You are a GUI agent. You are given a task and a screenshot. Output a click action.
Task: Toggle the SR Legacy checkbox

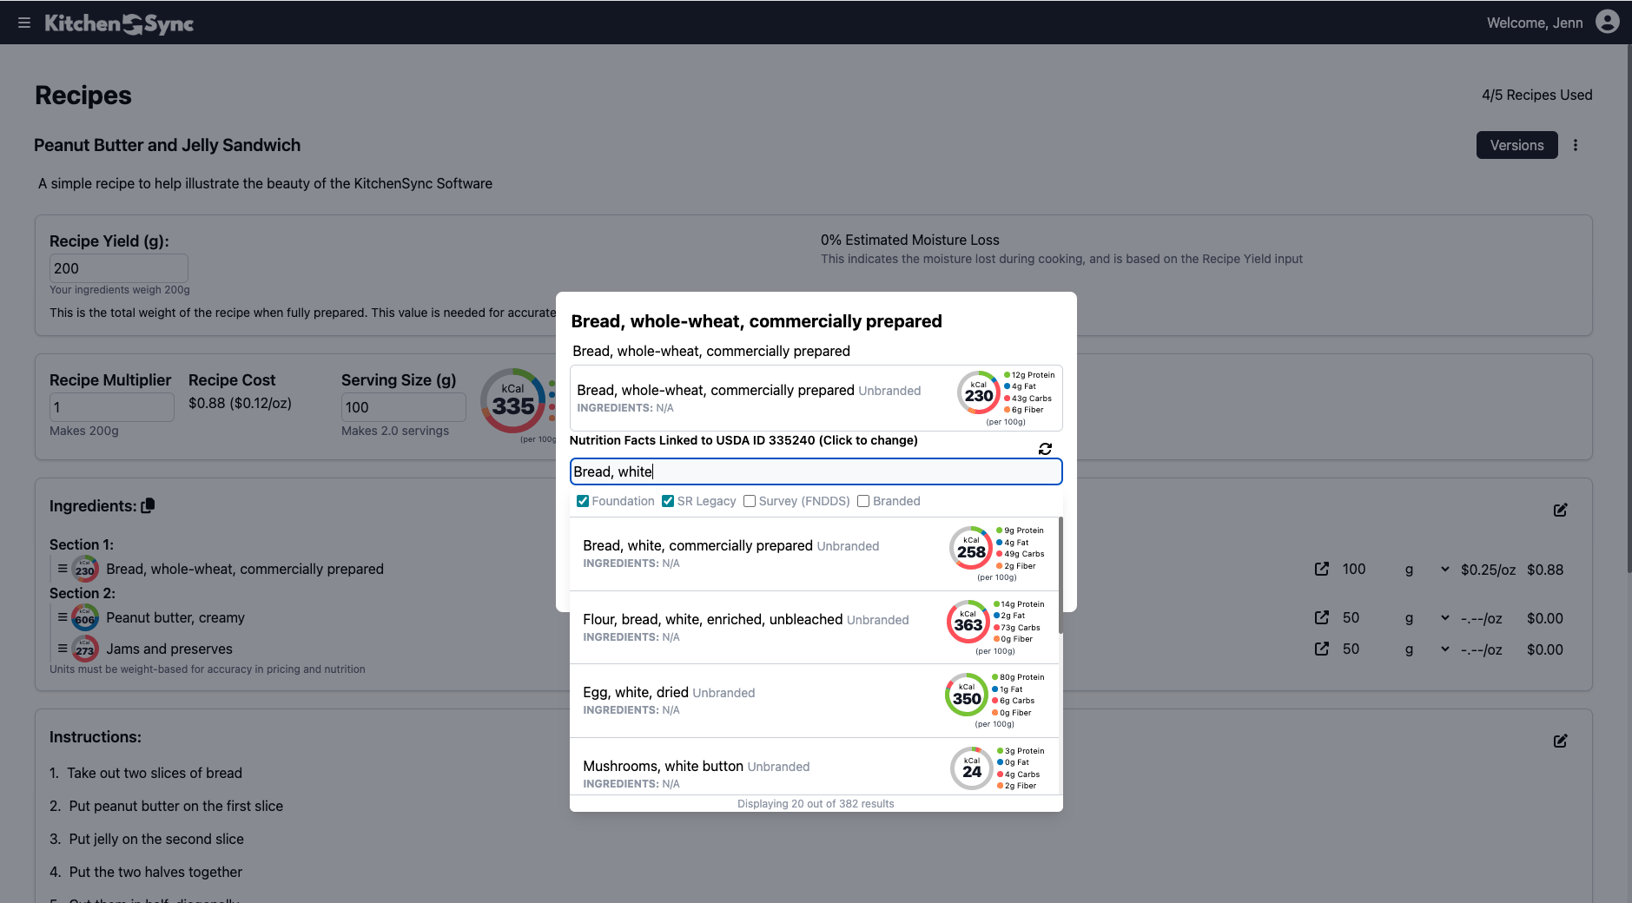point(668,501)
